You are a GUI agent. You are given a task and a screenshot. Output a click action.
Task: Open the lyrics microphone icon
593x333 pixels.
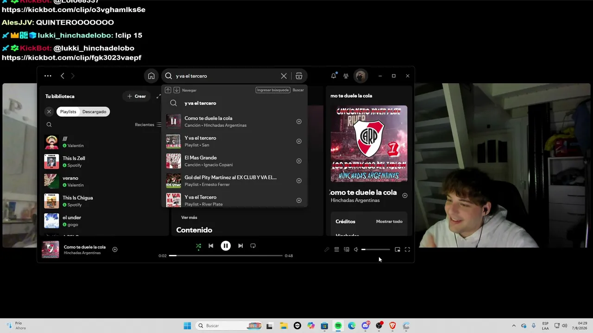pos(327,250)
